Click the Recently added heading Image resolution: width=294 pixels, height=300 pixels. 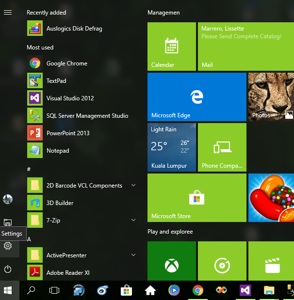[47, 13]
